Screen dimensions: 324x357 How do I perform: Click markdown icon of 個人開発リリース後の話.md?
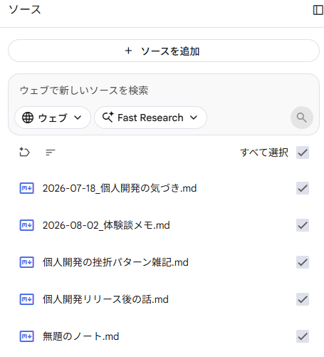(x=26, y=299)
